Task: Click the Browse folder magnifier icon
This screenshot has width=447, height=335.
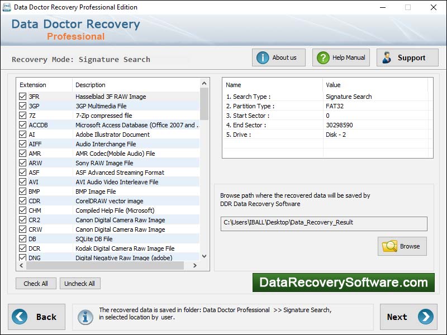Action: (x=389, y=246)
